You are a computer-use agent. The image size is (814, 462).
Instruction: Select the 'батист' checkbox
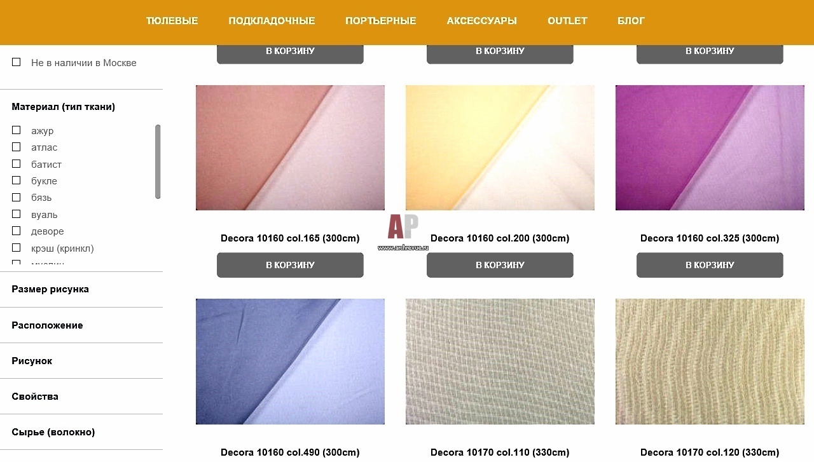click(x=17, y=164)
